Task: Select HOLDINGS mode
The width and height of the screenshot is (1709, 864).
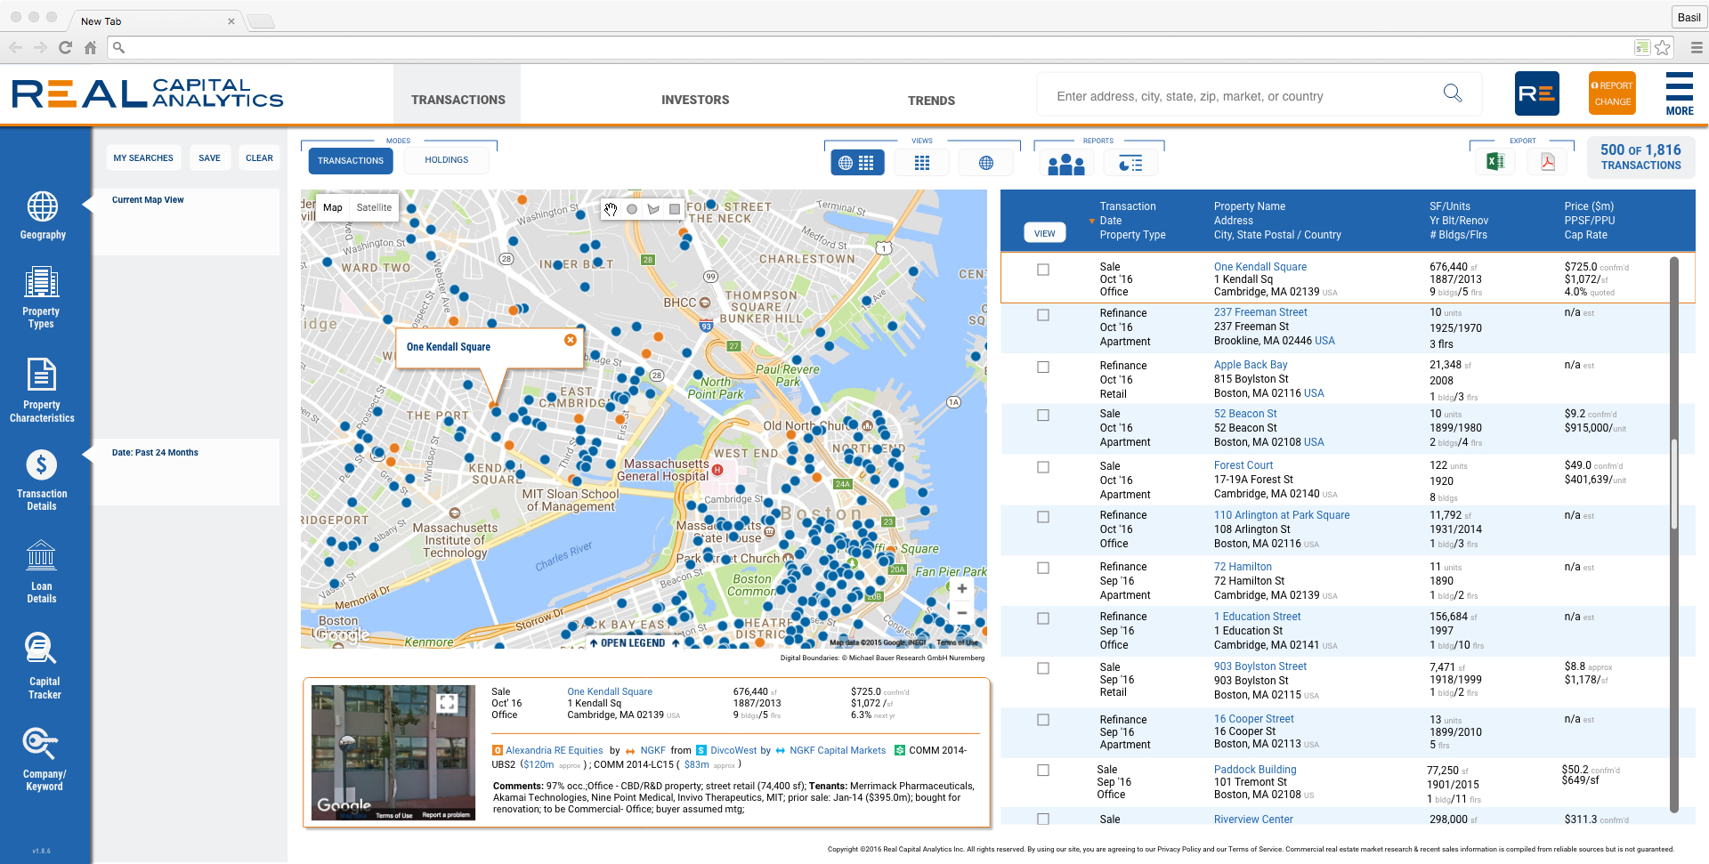Action: 446,160
